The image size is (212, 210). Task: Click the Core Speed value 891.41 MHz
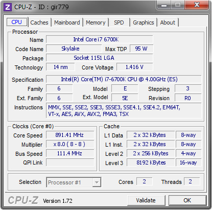[x=70, y=135]
